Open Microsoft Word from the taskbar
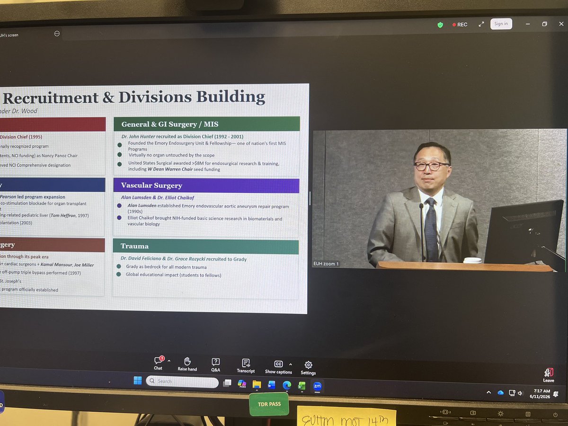 271,385
